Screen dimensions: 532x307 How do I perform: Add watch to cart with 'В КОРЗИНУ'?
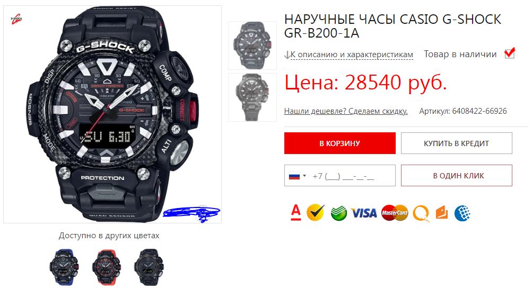tap(339, 143)
